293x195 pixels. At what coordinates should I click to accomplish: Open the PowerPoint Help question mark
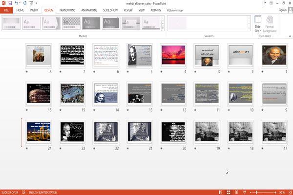tap(265, 3)
